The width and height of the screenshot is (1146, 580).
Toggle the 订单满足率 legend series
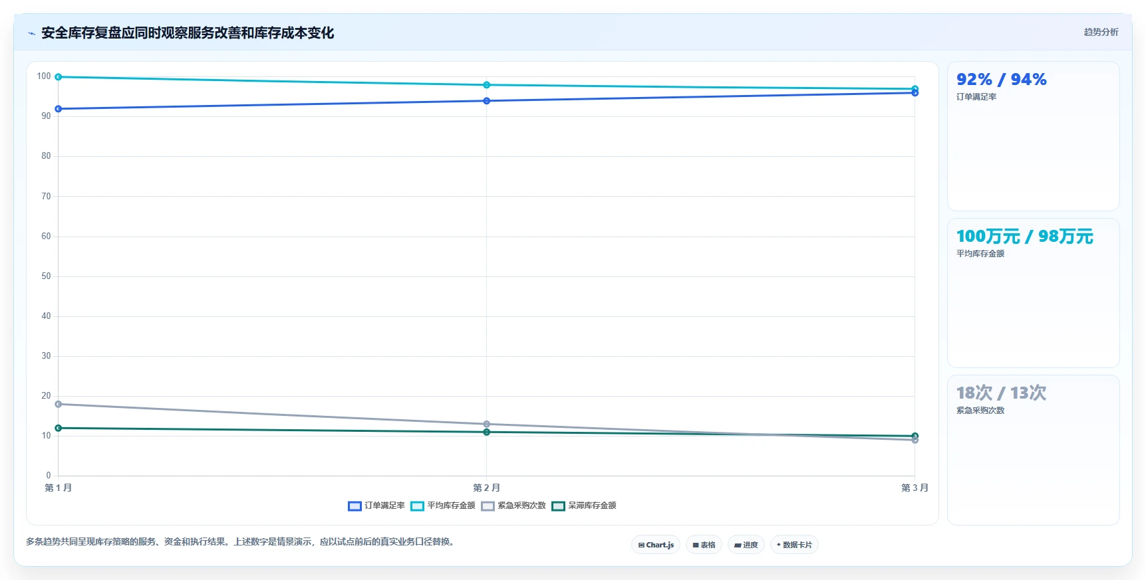[376, 506]
